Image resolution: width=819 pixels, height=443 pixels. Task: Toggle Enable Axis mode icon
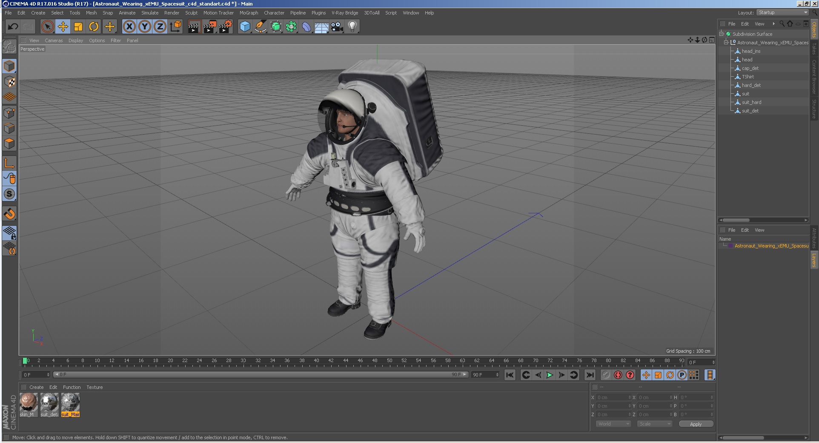[x=9, y=163]
